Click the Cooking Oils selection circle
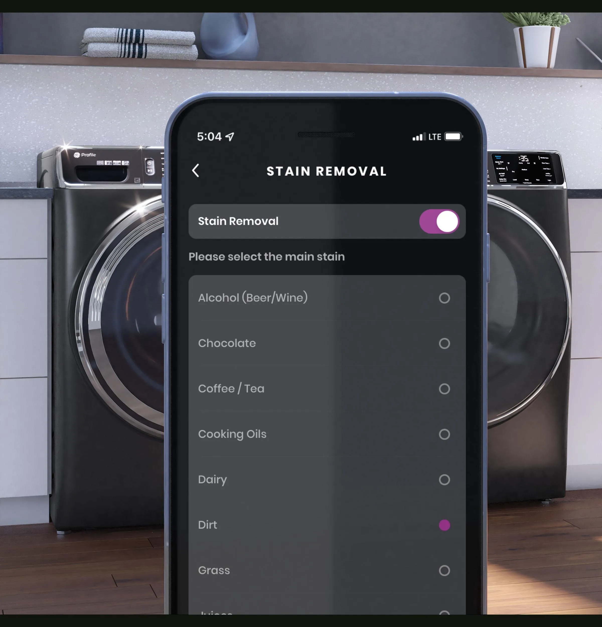Viewport: 602px width, 627px height. click(445, 434)
